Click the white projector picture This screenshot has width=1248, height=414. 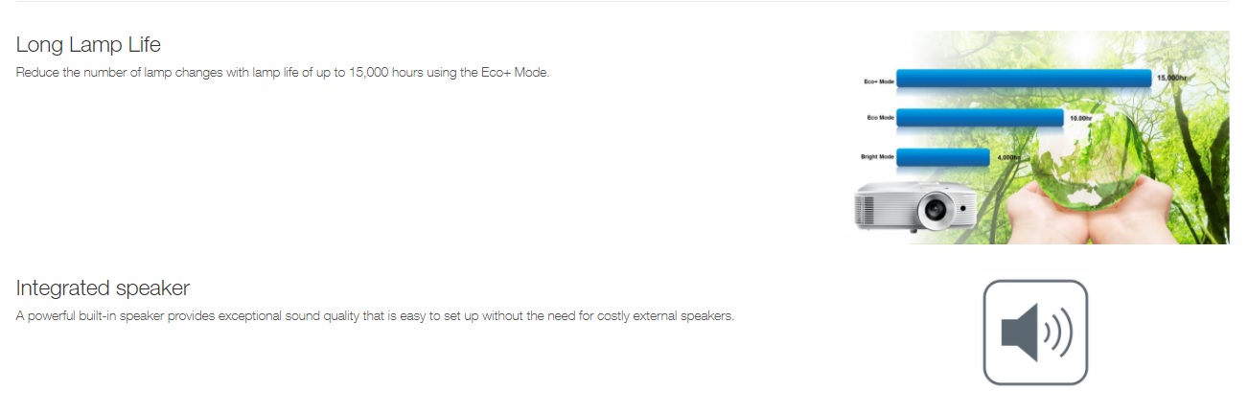(913, 205)
